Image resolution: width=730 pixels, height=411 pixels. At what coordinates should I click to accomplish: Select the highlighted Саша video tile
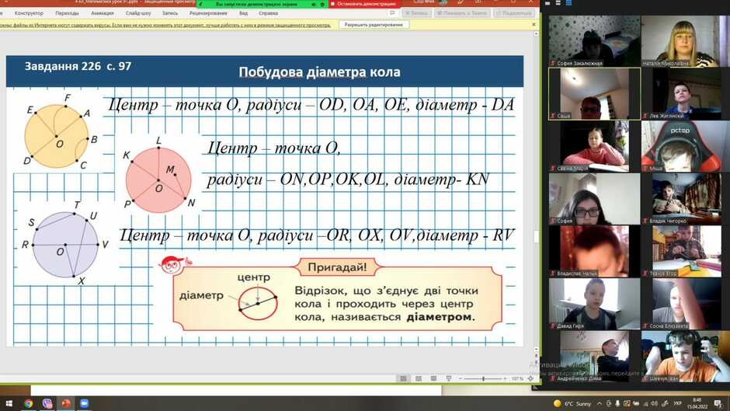coord(595,94)
